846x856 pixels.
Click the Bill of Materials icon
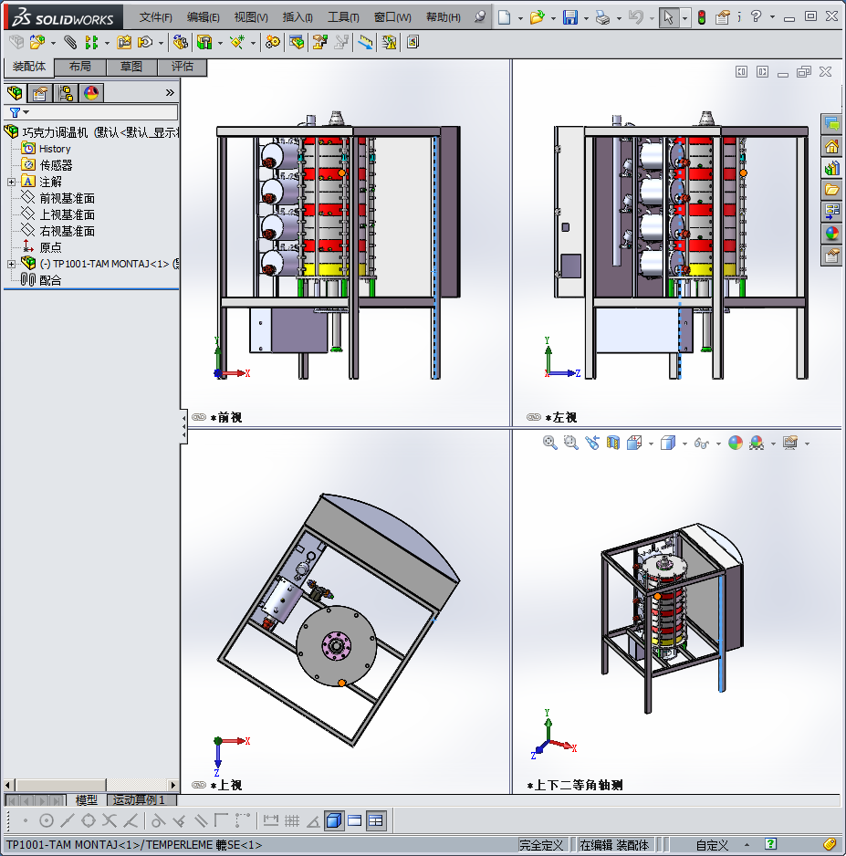[x=297, y=42]
